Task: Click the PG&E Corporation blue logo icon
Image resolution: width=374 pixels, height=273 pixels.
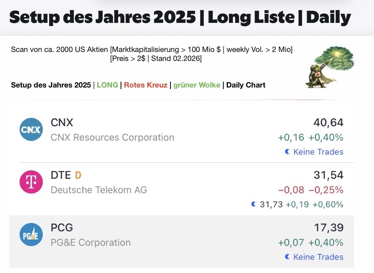Action: click(31, 234)
